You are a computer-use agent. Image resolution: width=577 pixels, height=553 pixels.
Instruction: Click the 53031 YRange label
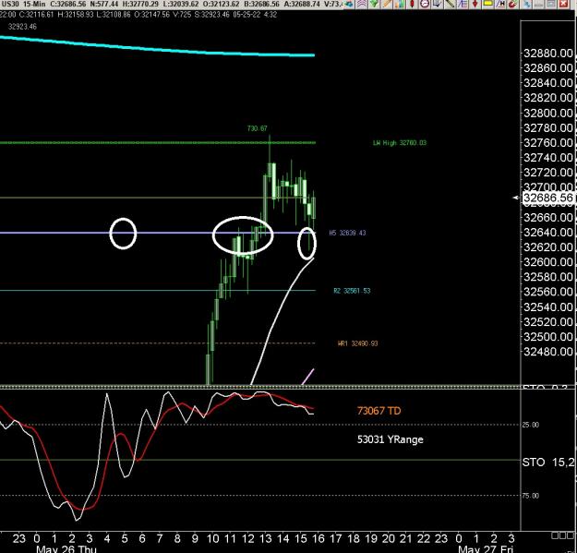pos(391,439)
